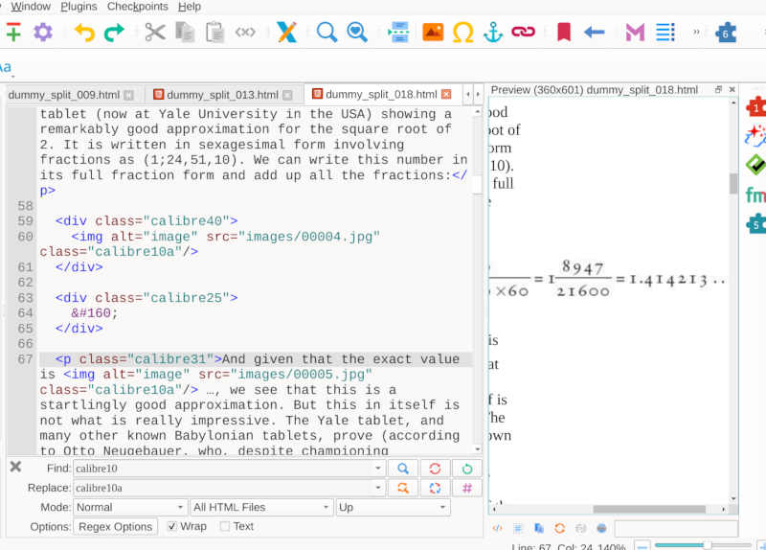Screen dimensions: 766x550
Task: Click the Cut scissors icon
Action: (154, 33)
